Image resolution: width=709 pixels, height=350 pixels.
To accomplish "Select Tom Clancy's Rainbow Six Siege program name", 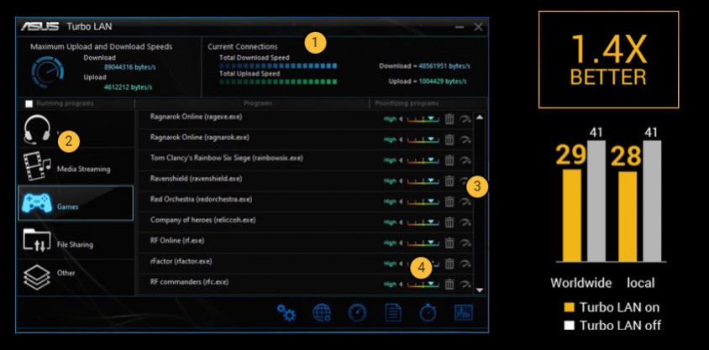I will (x=227, y=158).
